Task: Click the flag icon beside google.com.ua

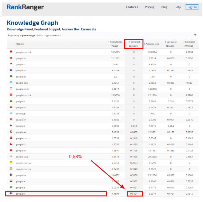Action: coord(11,163)
